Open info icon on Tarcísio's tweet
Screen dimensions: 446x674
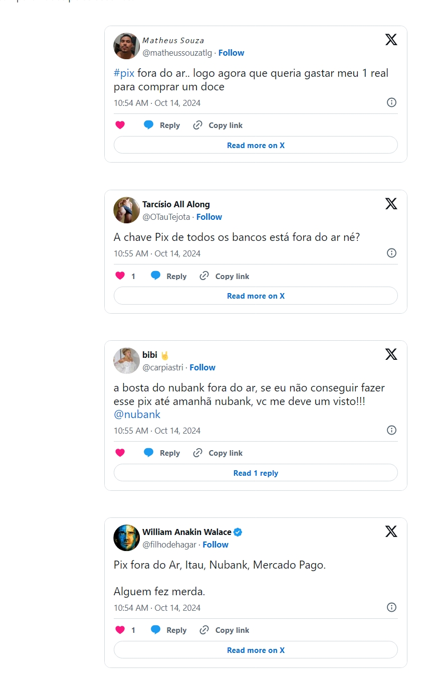pyautogui.click(x=392, y=253)
